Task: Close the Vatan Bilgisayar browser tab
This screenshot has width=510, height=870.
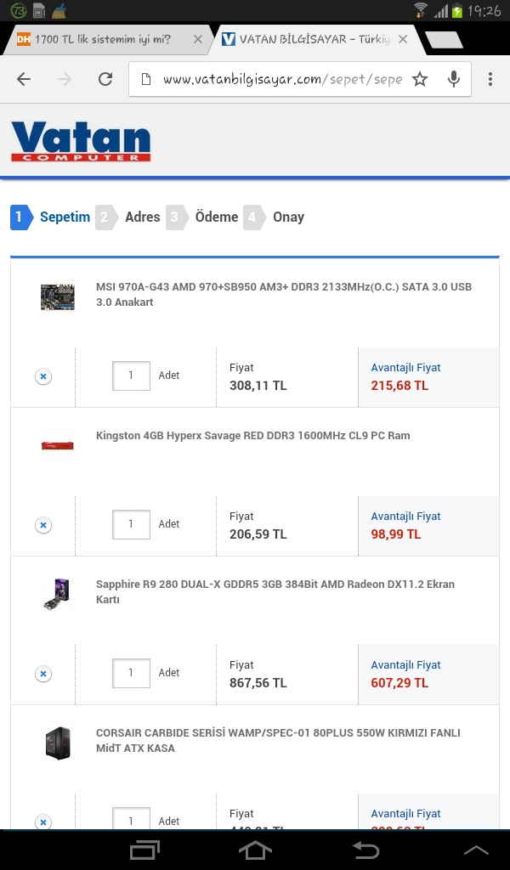Action: click(x=403, y=39)
